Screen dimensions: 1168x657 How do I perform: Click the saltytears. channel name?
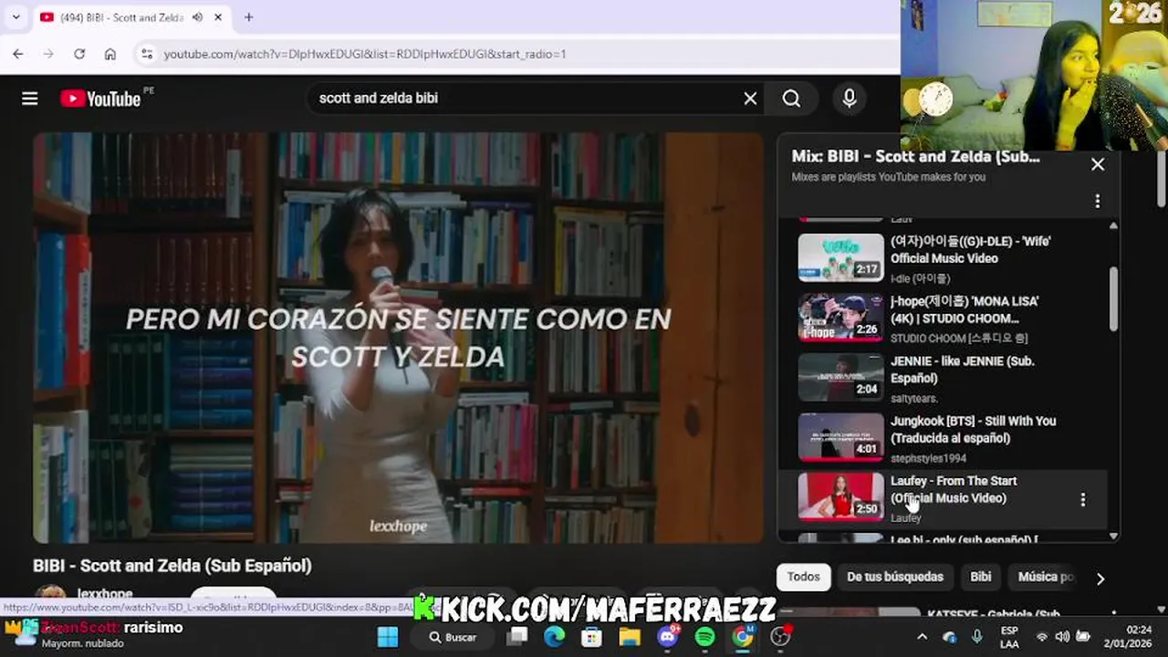coord(914,398)
